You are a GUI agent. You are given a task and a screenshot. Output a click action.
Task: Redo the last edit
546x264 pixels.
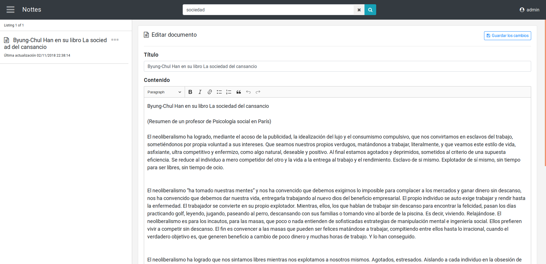258,92
